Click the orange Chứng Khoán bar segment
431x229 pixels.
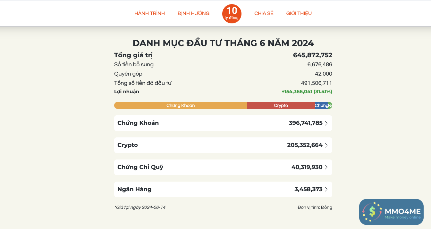pyautogui.click(x=181, y=105)
